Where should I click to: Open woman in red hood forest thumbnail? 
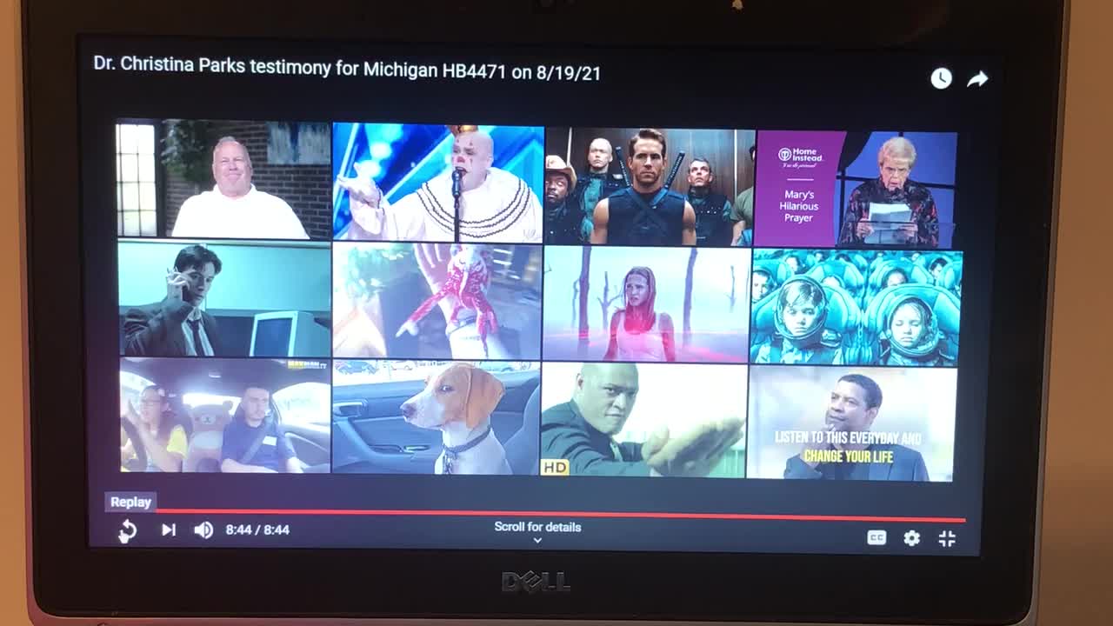646,303
